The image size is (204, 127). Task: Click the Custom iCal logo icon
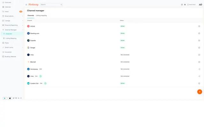tap(28, 83)
